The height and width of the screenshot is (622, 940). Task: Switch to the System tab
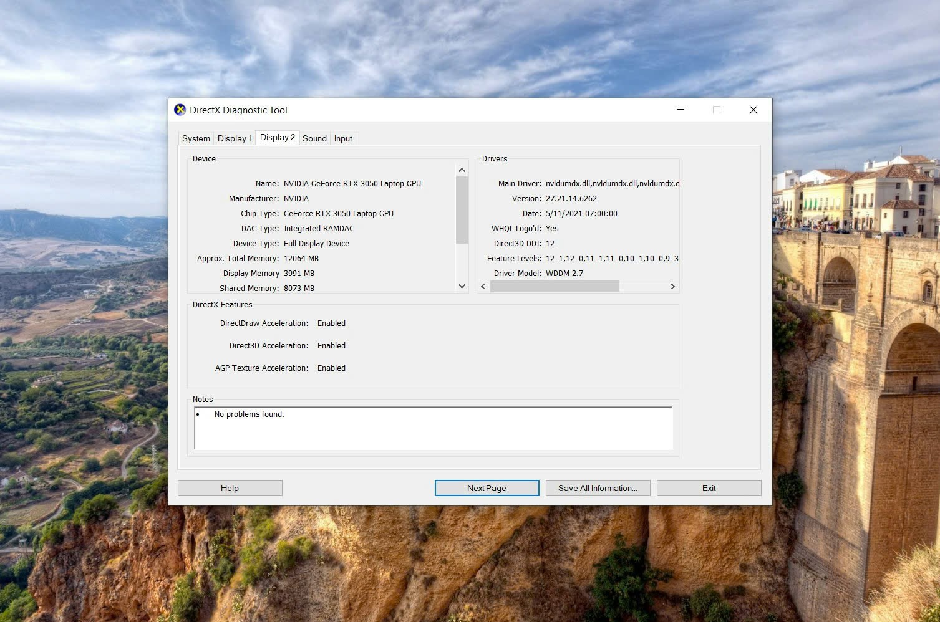(196, 138)
